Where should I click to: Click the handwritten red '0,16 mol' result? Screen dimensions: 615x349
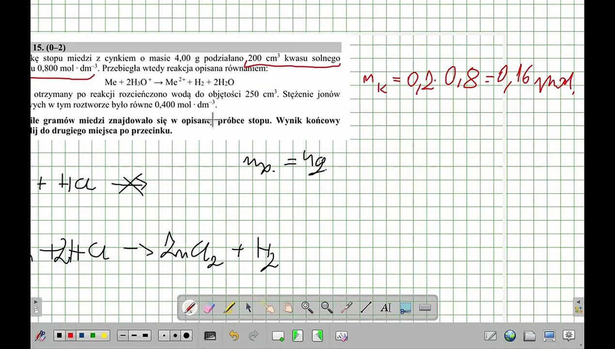[536, 80]
